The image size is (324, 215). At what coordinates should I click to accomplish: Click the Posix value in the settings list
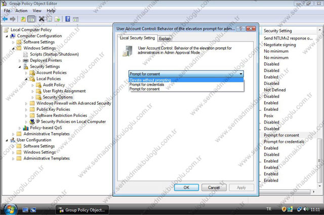pyautogui.click(x=269, y=116)
